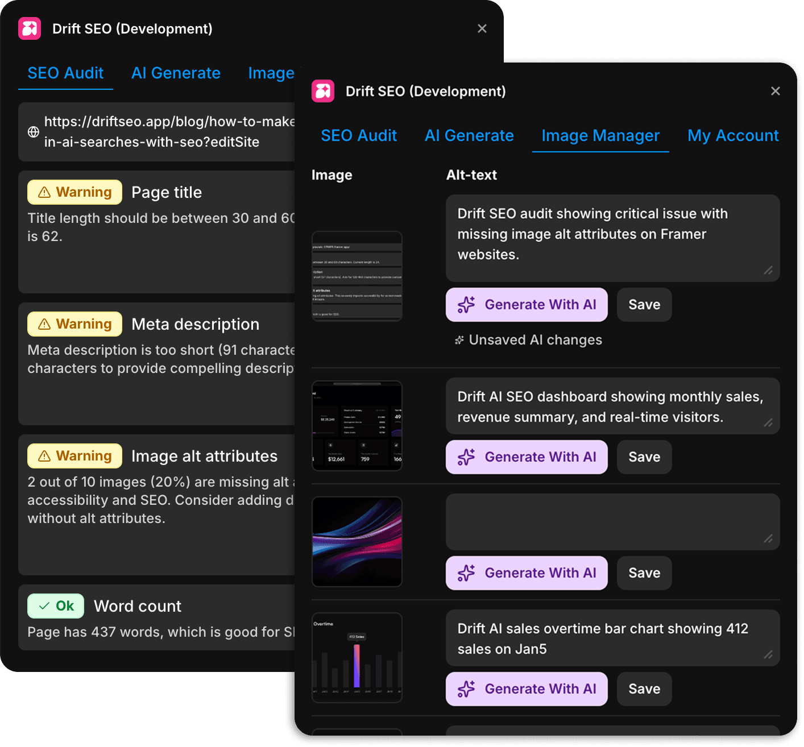Open the sales dashboard thumbnail
The width and height of the screenshot is (804, 747).
pos(357,426)
